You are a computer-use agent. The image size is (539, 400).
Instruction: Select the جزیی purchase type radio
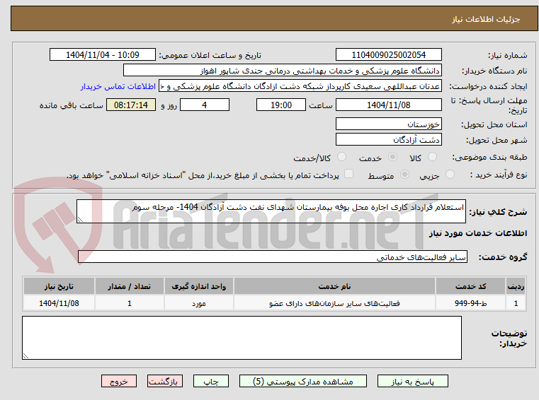450,175
